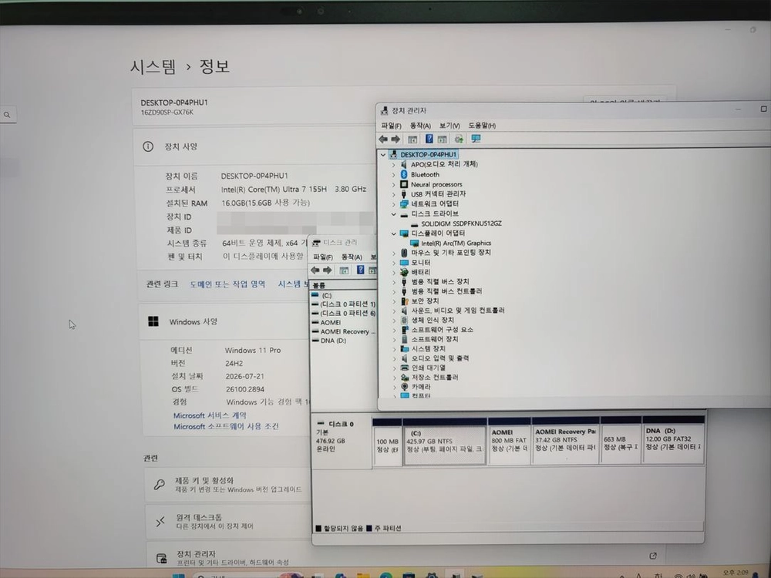Image resolution: width=771 pixels, height=578 pixels.
Task: Collapse 디스플레이 어댑터 chevron
Action: pyautogui.click(x=393, y=234)
